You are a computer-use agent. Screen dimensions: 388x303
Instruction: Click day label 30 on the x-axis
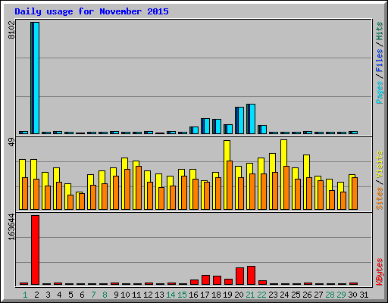(x=352, y=295)
